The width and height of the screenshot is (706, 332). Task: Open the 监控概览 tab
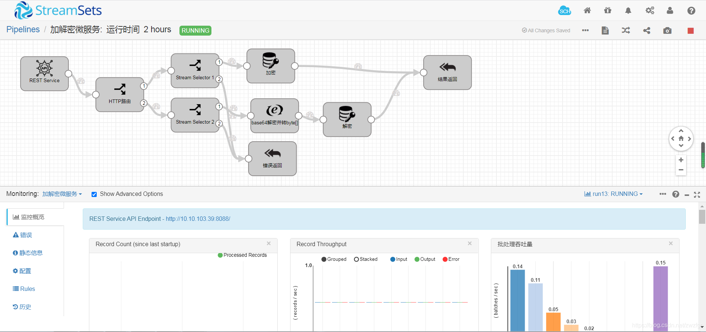click(35, 217)
